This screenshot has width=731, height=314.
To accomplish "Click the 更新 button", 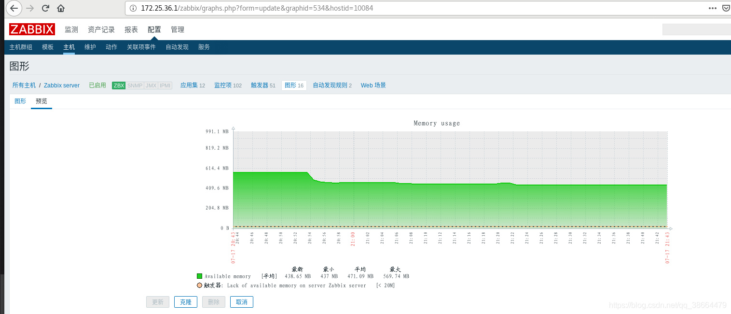I will coord(158,302).
